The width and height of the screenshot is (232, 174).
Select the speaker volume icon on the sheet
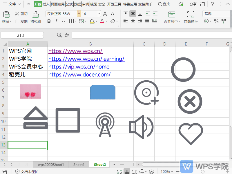[141, 127]
